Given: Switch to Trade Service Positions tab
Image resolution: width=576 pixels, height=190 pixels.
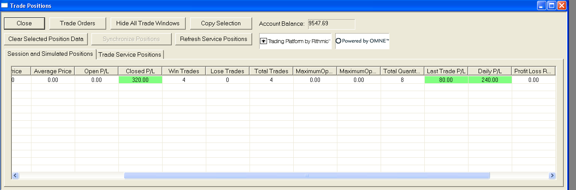Looking at the screenshot, I should point(130,54).
